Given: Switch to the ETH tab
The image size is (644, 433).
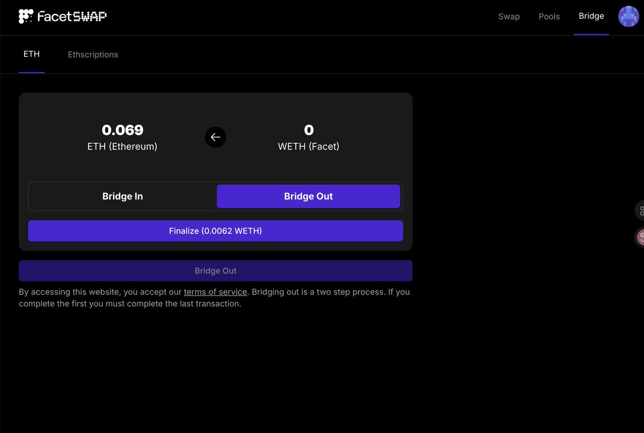Looking at the screenshot, I should pos(32,54).
